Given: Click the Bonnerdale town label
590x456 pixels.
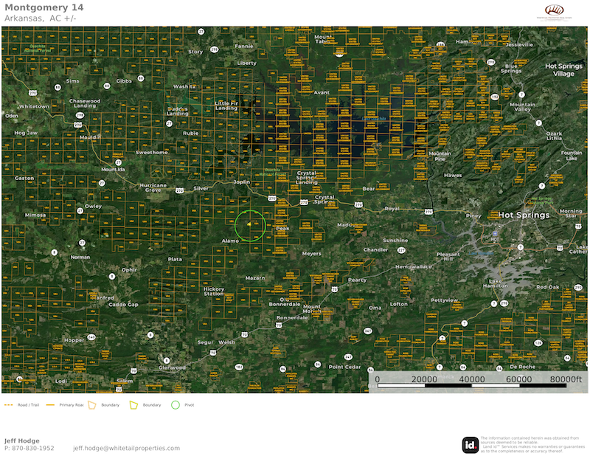Looking at the screenshot, I should (x=291, y=317).
